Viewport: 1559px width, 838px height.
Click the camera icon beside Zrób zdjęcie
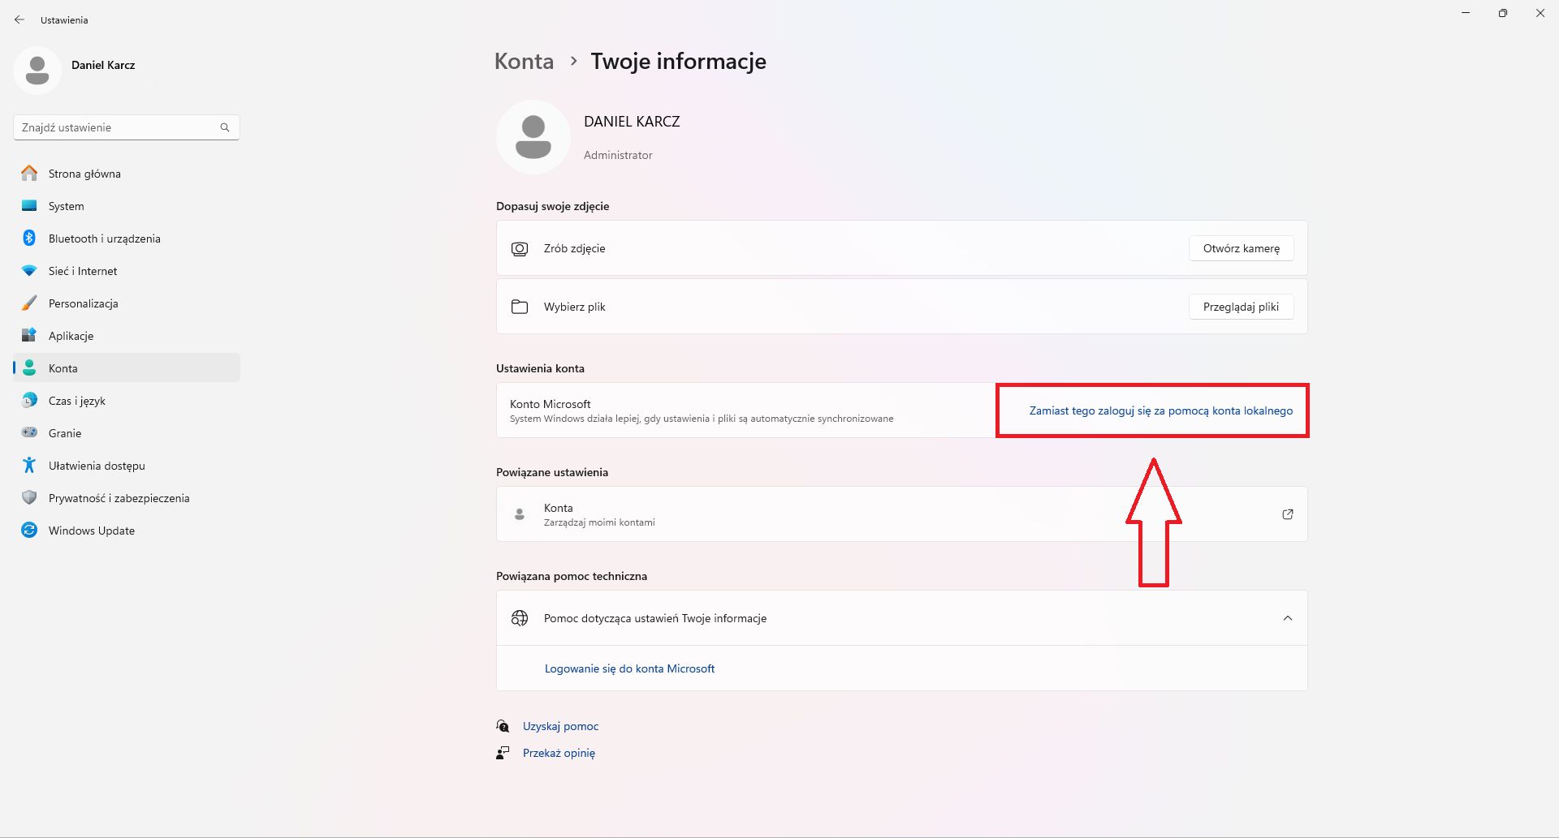[520, 248]
